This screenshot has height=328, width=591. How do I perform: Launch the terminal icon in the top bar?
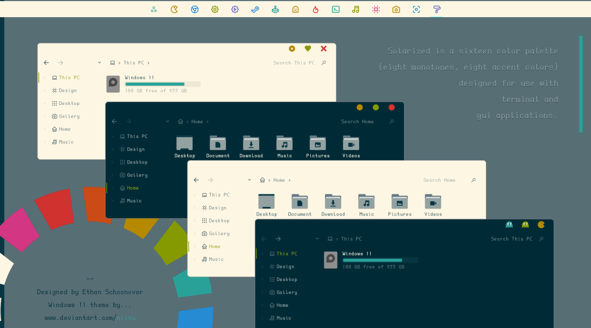[x=335, y=9]
